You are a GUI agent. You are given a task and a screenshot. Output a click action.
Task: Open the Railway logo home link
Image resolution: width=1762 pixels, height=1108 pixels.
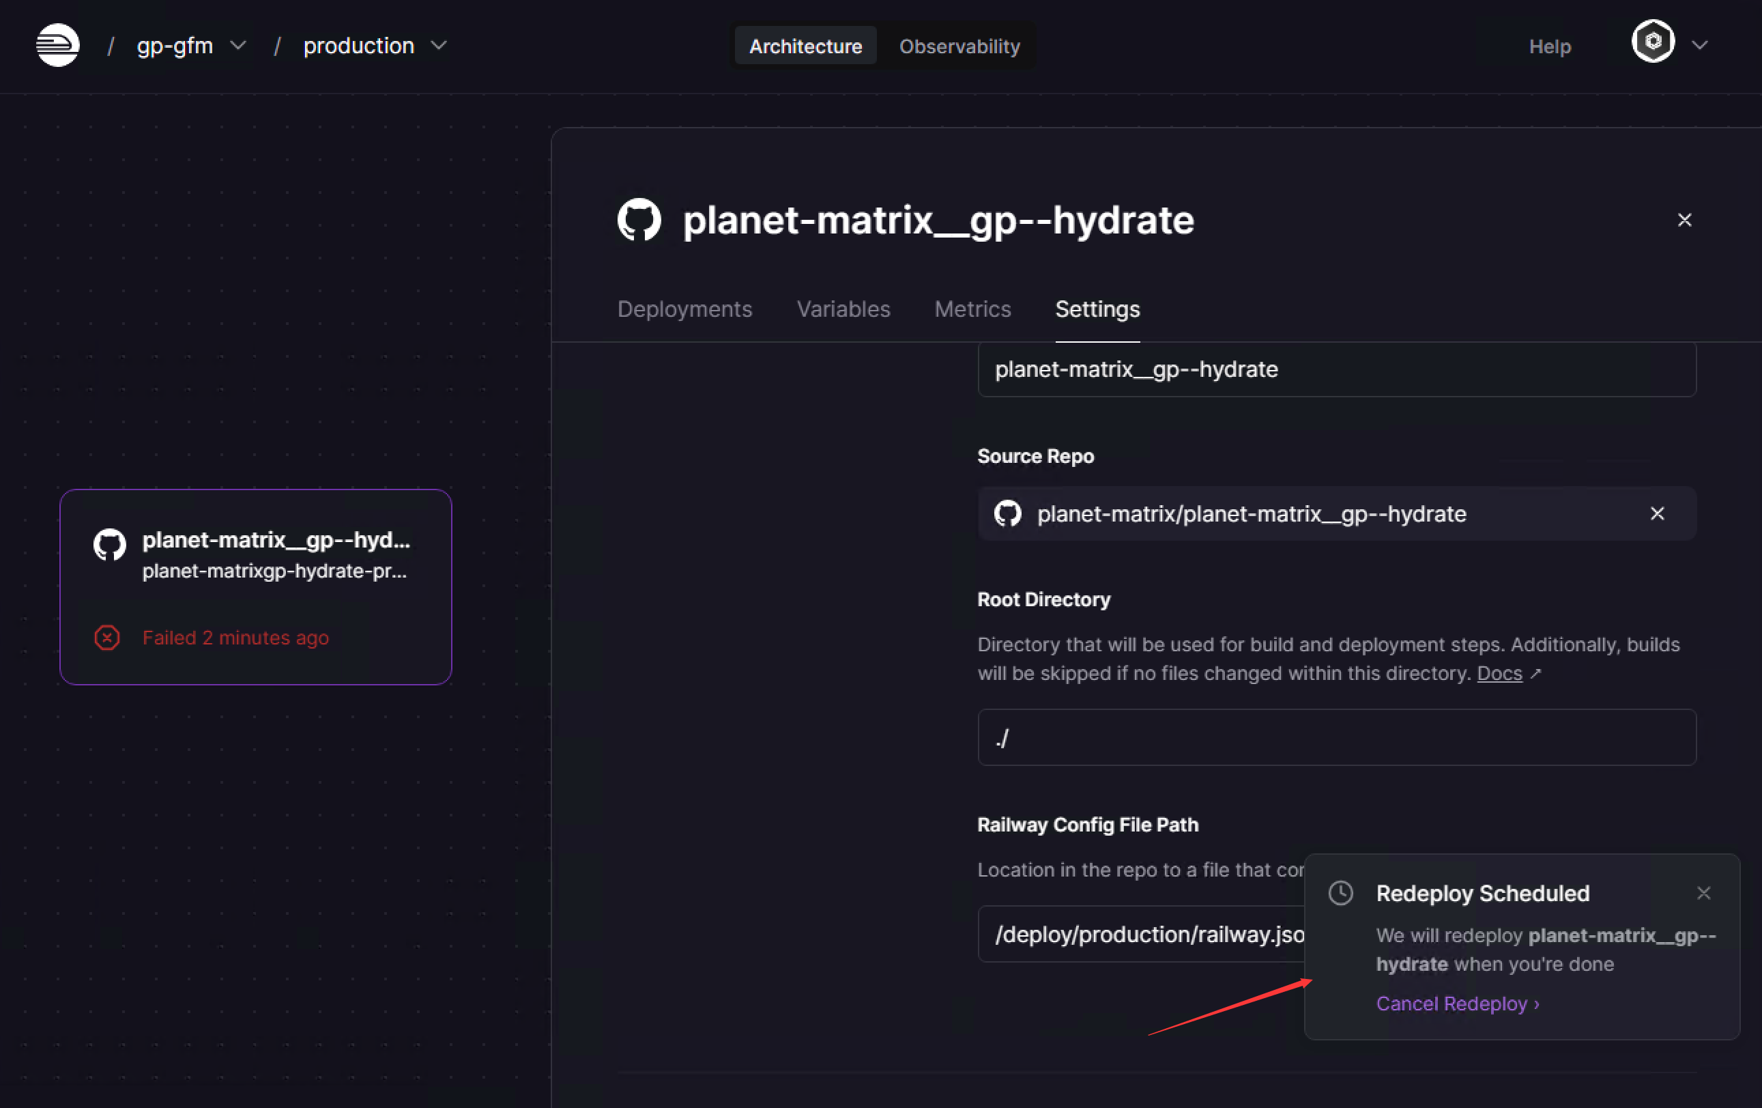[58, 45]
